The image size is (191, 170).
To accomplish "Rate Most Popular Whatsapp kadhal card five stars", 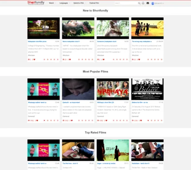I will (x=58, y=121).
